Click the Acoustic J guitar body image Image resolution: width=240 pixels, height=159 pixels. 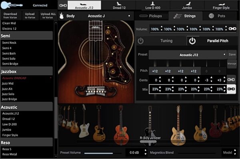(96, 62)
